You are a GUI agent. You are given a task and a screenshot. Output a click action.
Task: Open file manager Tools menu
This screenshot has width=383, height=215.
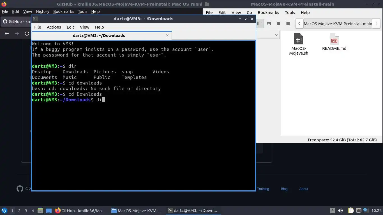click(290, 13)
